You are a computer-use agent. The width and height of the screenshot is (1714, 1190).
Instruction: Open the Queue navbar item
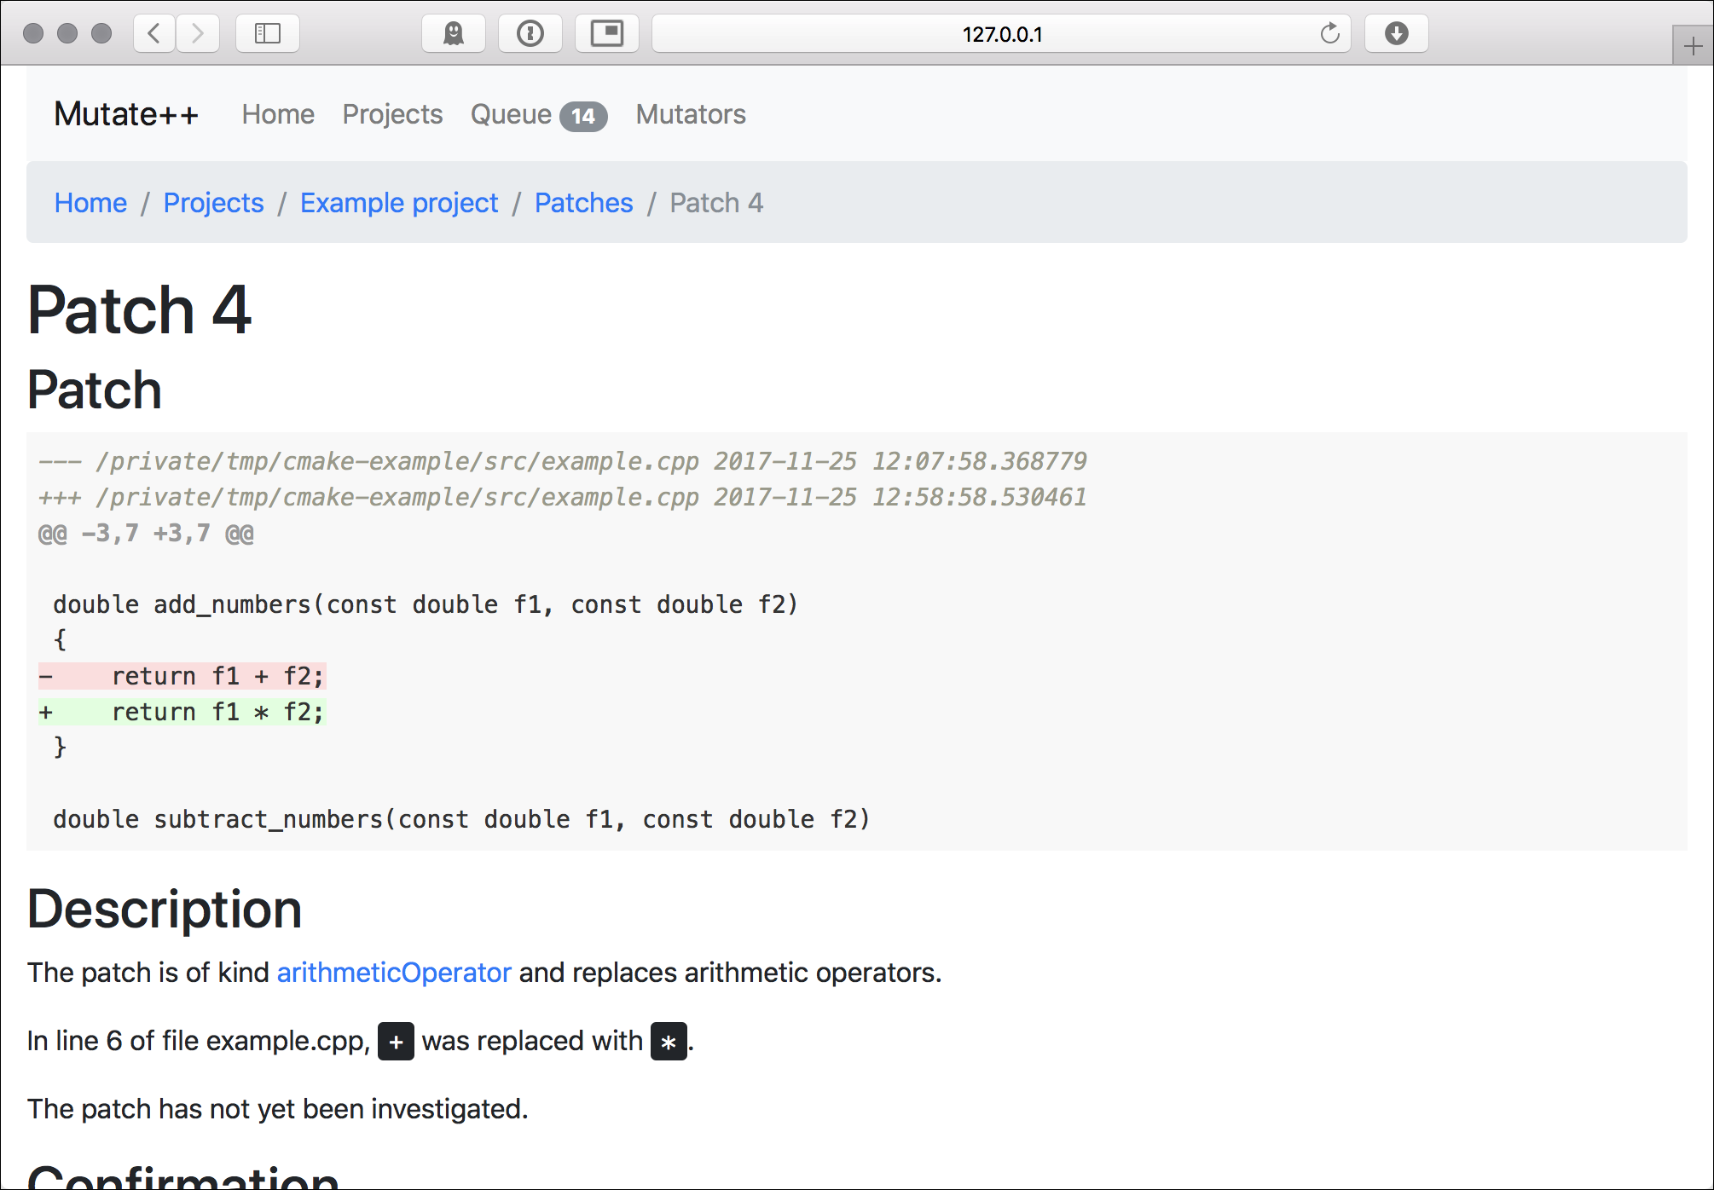(x=537, y=114)
